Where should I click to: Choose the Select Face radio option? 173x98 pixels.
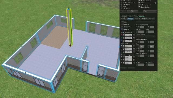[x=121, y=5]
